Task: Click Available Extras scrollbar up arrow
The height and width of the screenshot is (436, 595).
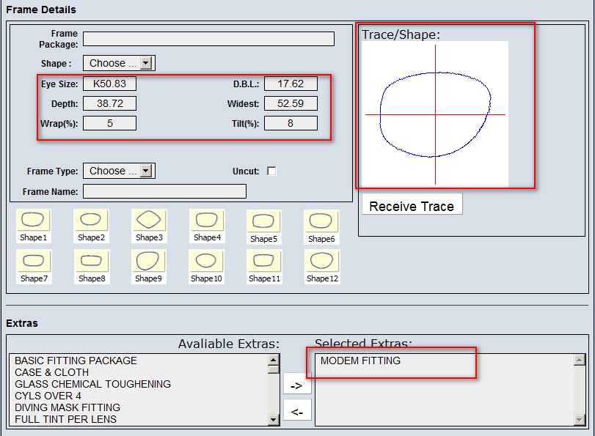Action: [274, 359]
